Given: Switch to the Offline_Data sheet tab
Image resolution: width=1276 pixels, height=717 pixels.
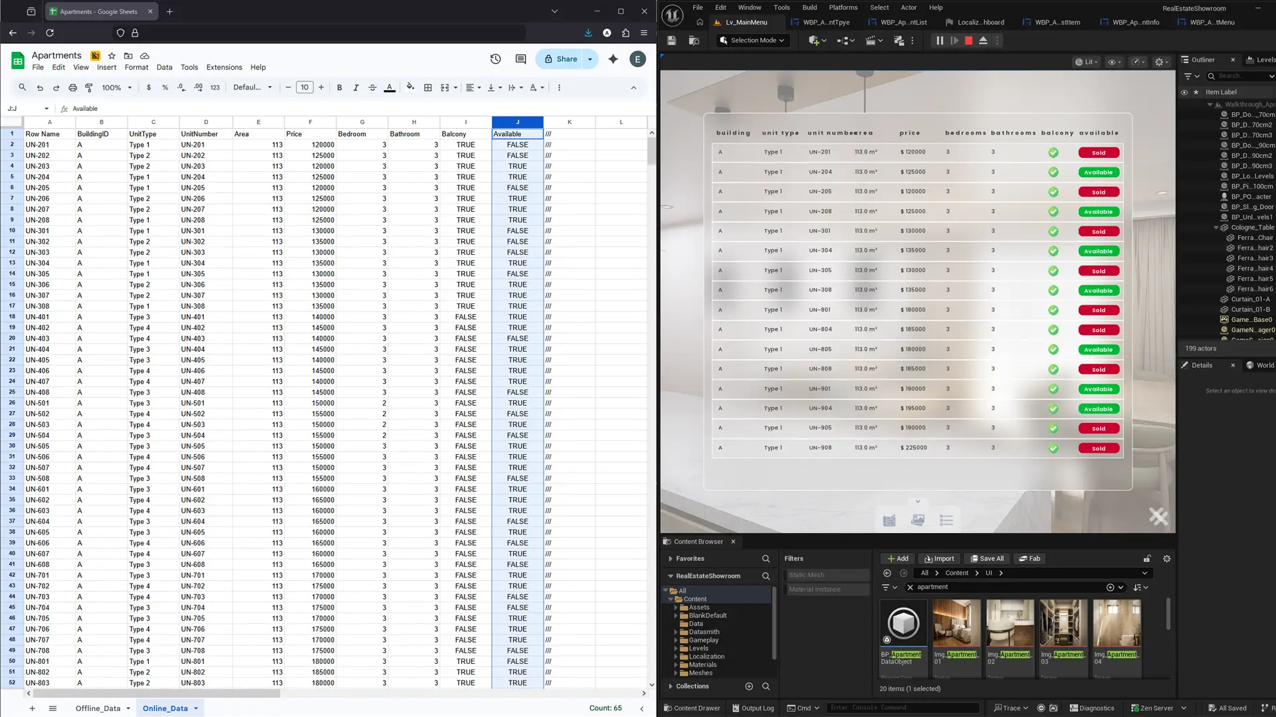Looking at the screenshot, I should pyautogui.click(x=98, y=708).
